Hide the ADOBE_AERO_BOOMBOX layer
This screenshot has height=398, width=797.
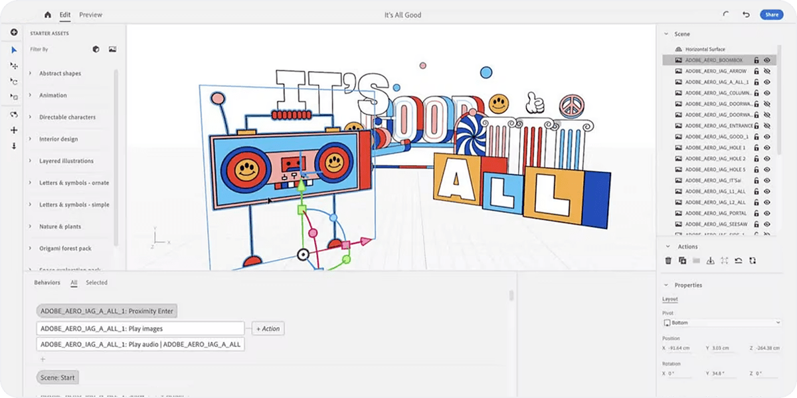pos(767,60)
